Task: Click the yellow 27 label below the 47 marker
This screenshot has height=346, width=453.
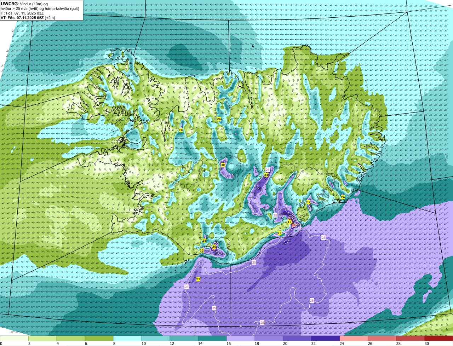Action: tap(280, 233)
